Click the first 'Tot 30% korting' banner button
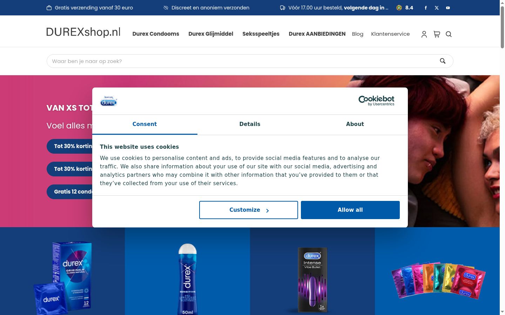505x315 pixels. tap(69, 146)
